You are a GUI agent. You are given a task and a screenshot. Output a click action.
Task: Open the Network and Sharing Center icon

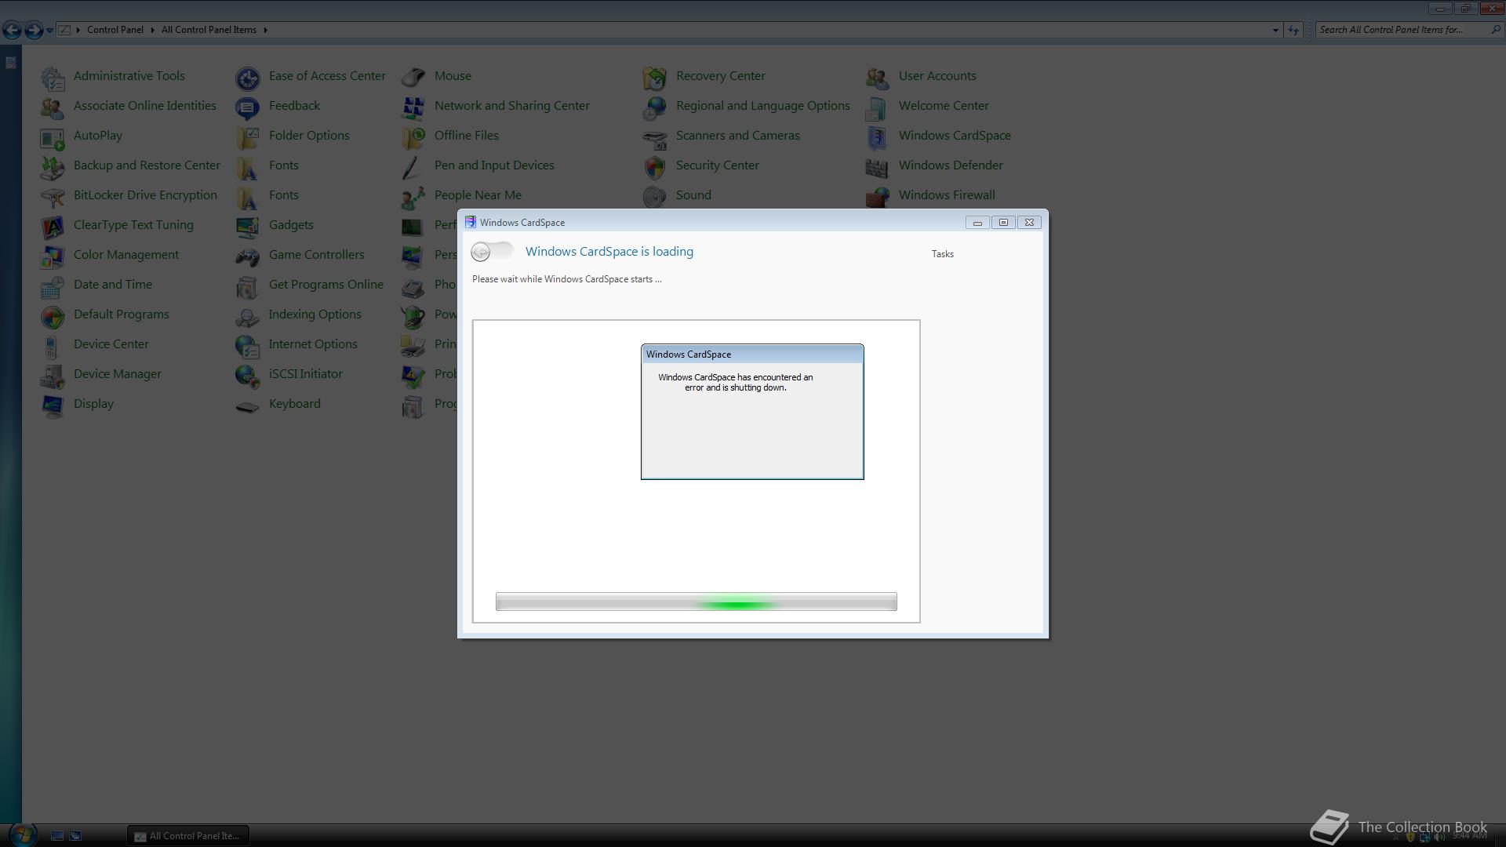tap(413, 107)
